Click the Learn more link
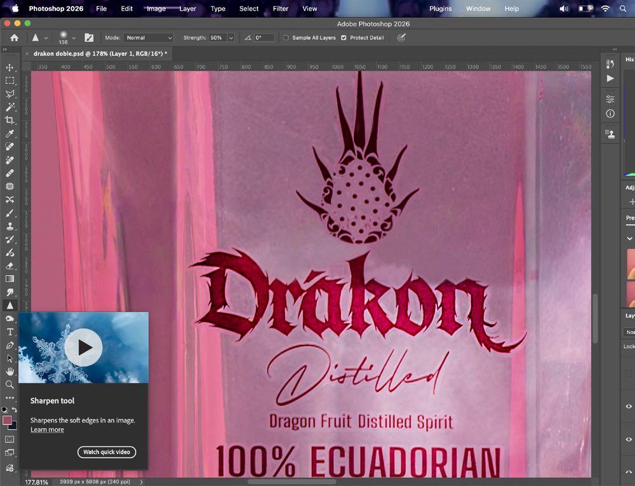635x486 pixels. (48, 429)
